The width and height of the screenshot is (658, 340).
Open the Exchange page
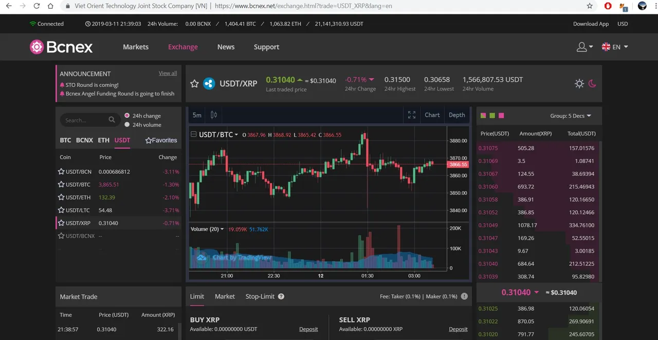pos(182,47)
